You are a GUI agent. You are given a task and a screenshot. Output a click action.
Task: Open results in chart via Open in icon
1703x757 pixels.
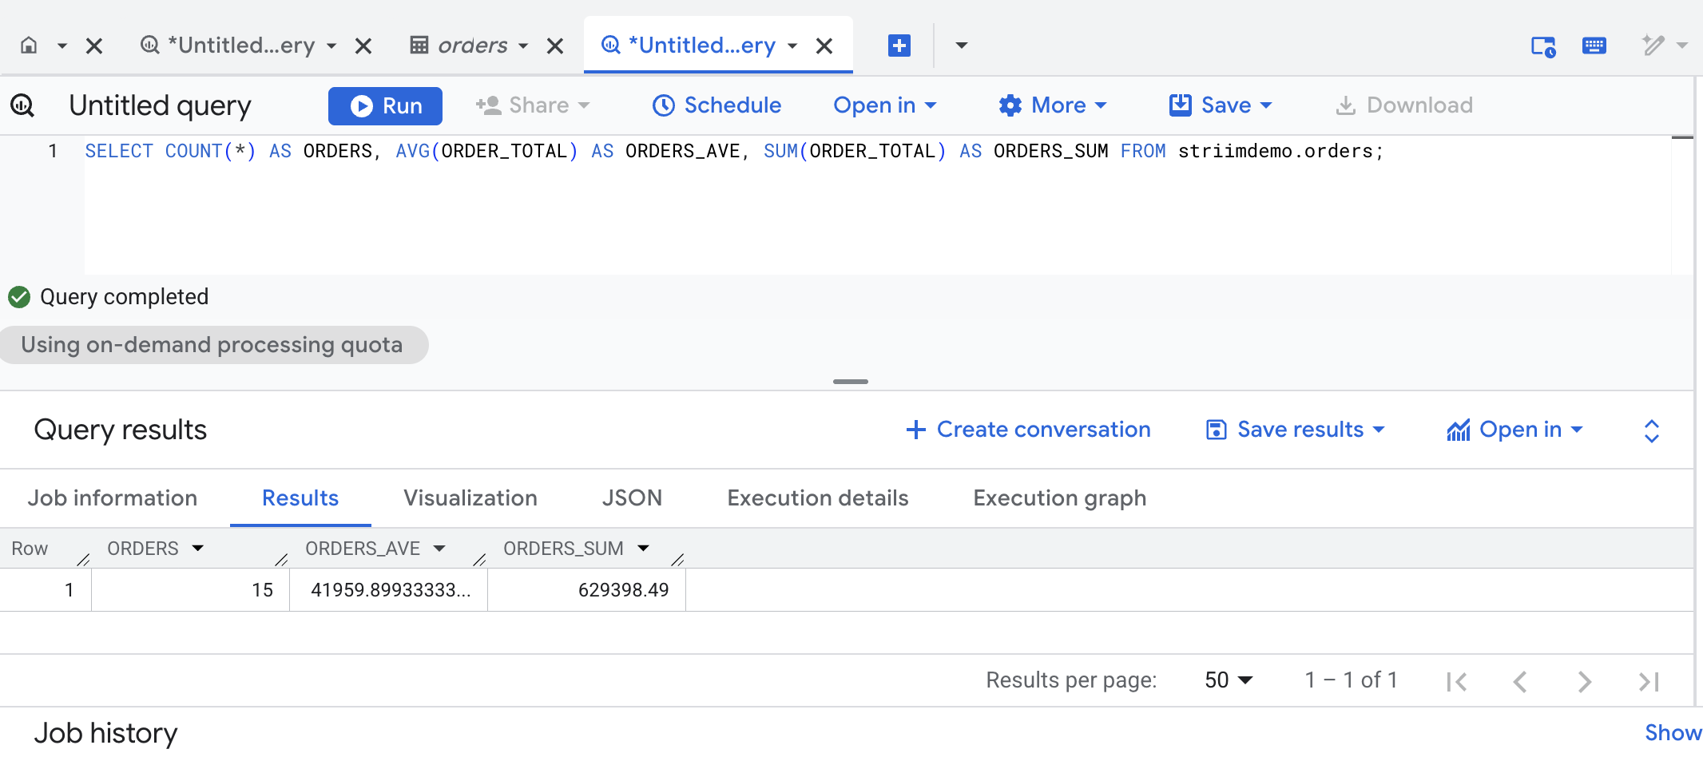pos(1459,430)
